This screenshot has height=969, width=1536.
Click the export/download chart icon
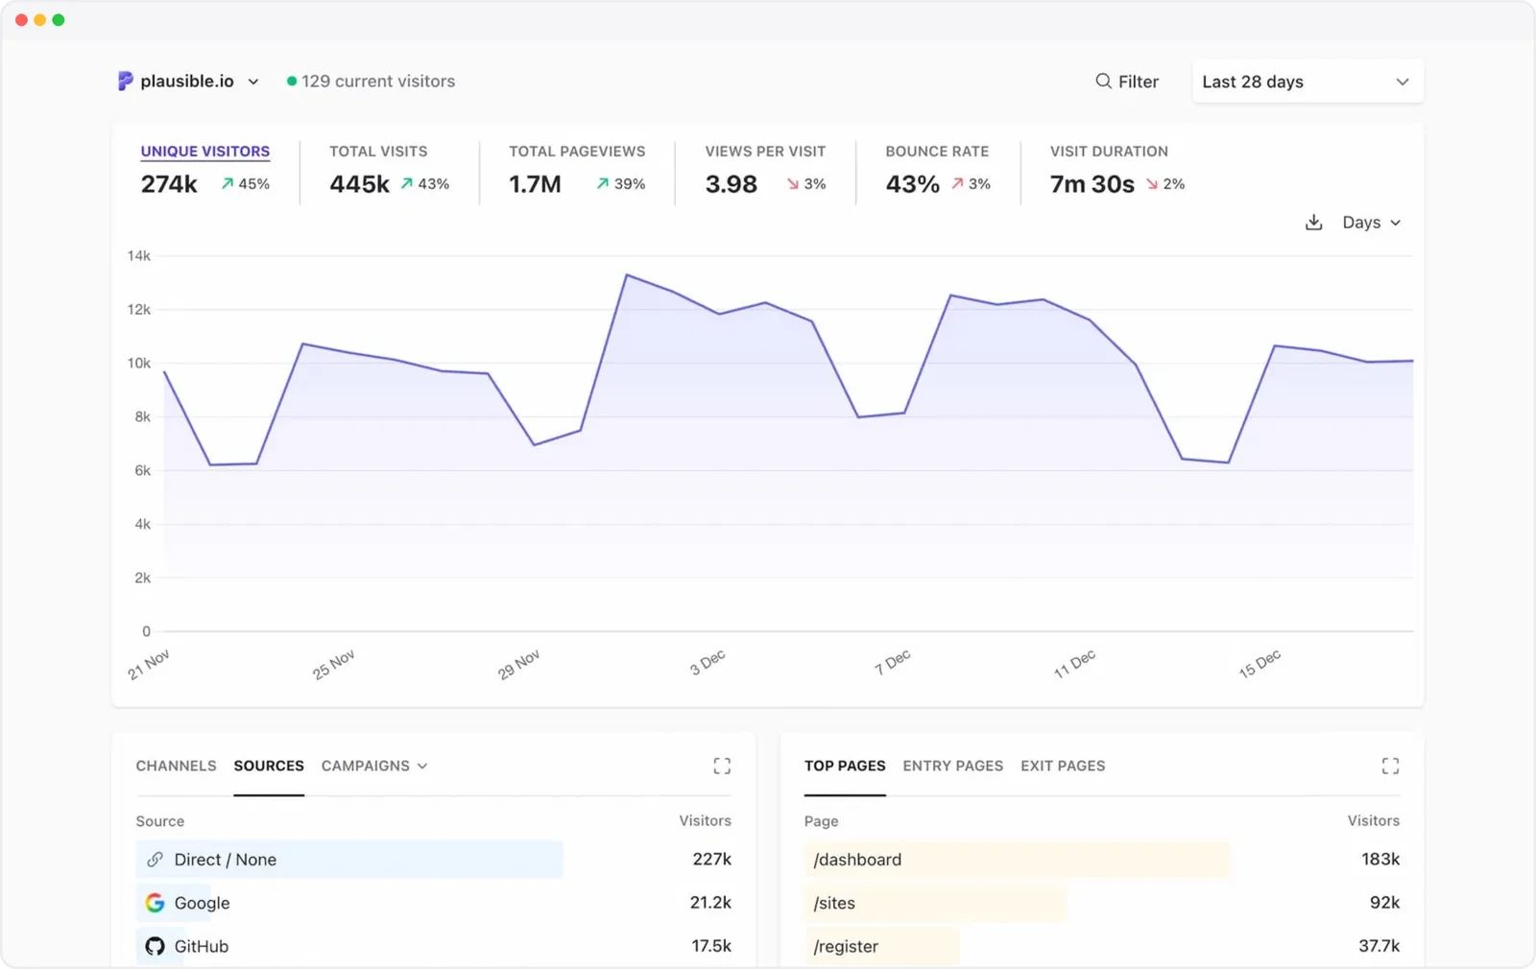click(x=1313, y=222)
